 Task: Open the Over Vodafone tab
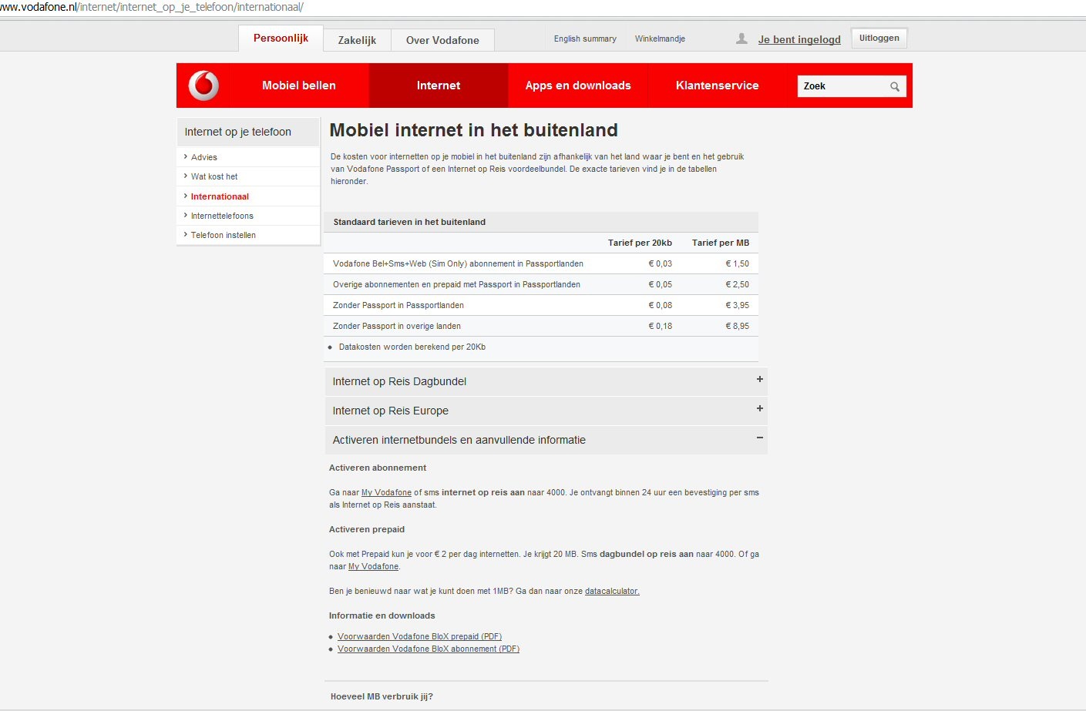(442, 40)
